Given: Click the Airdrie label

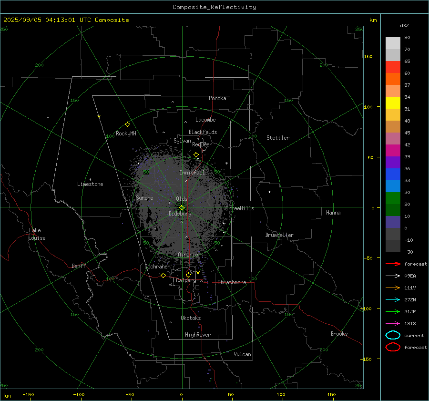Looking at the screenshot, I should click(188, 255).
